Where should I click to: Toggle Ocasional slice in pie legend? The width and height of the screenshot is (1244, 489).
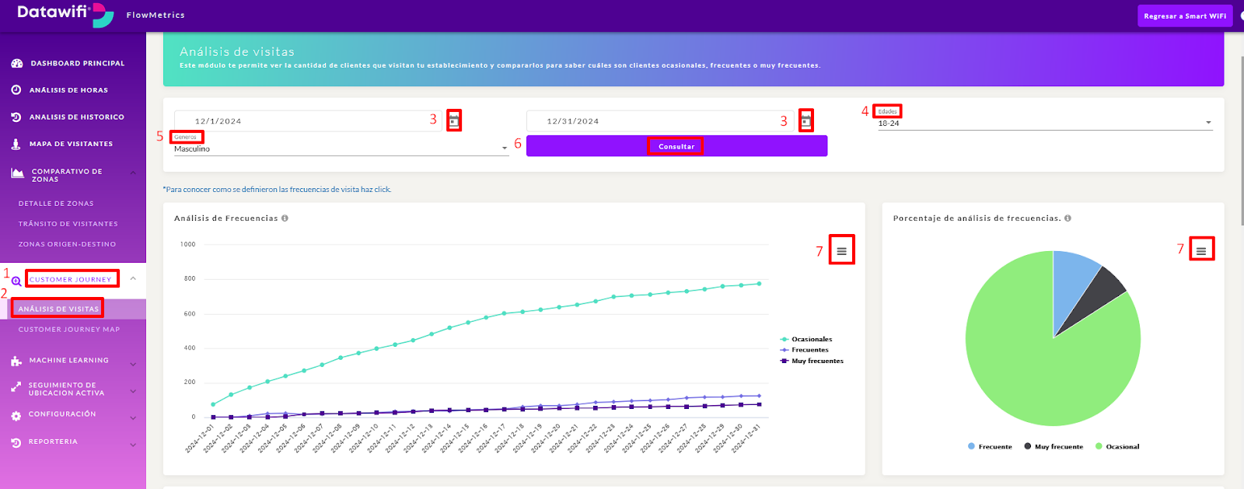1117,446
